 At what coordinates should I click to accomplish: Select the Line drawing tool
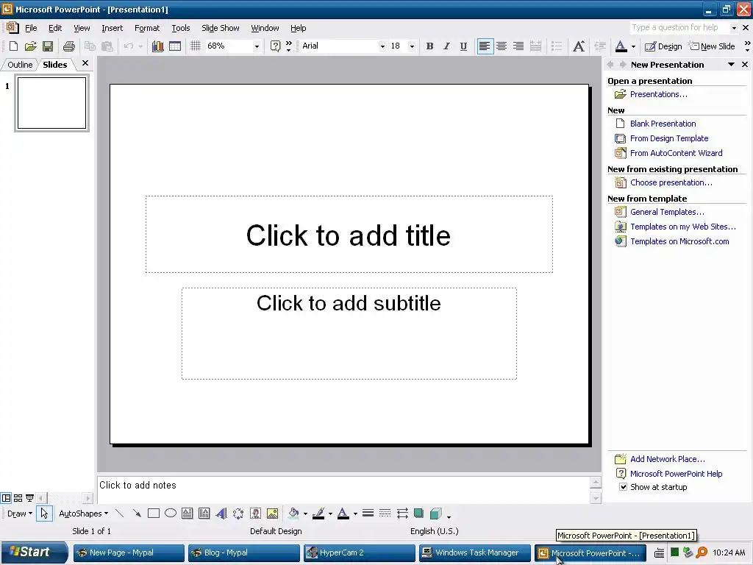coord(120,514)
